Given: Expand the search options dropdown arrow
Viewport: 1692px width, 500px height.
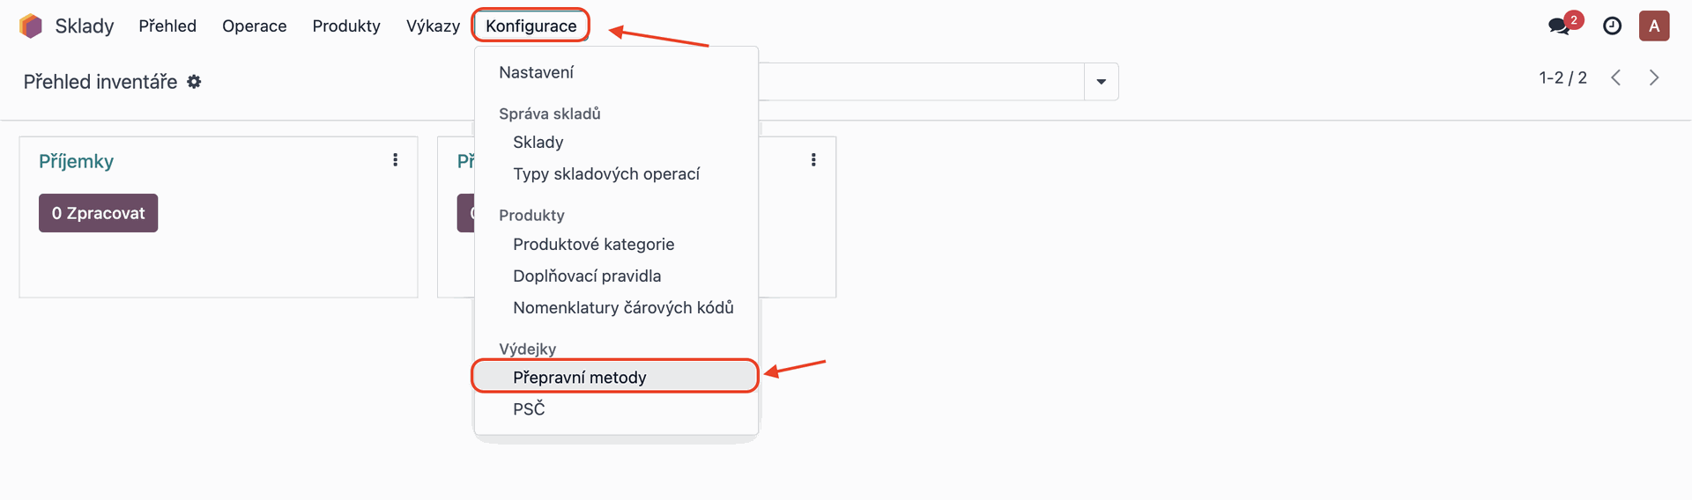Looking at the screenshot, I should 1101,82.
